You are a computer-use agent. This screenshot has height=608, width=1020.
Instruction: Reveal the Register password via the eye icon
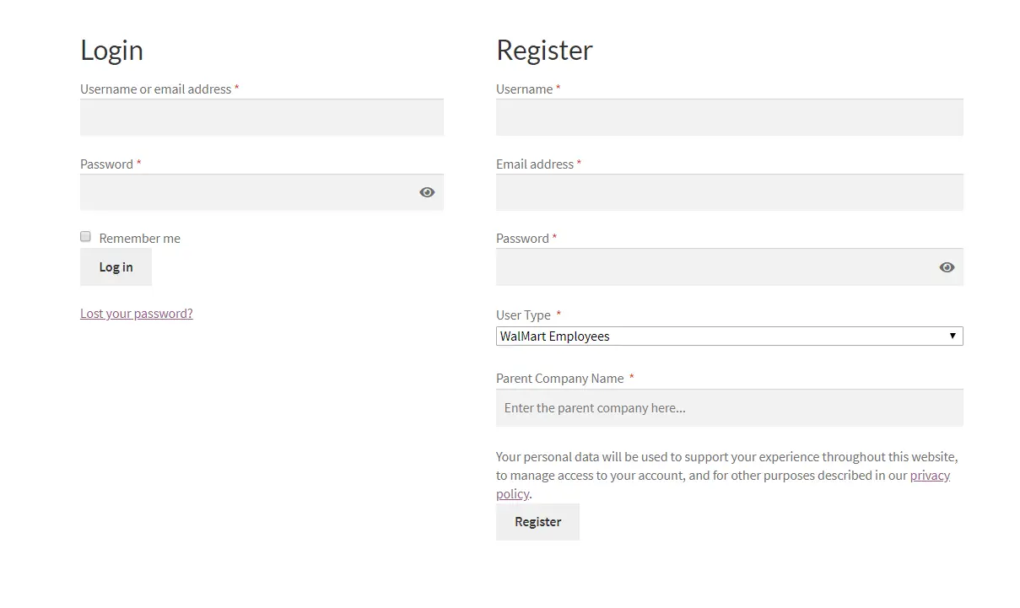947,267
